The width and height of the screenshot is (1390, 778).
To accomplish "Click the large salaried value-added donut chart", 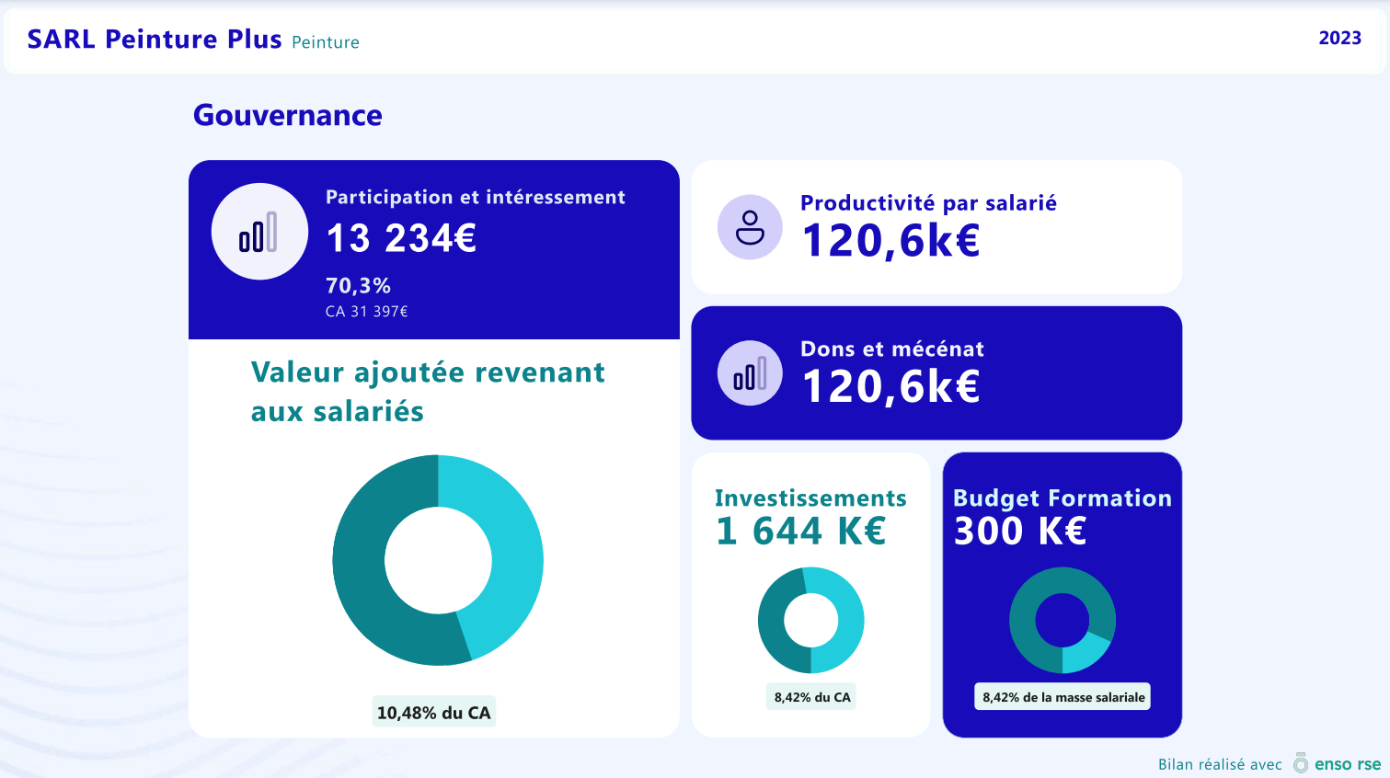I will coord(438,560).
